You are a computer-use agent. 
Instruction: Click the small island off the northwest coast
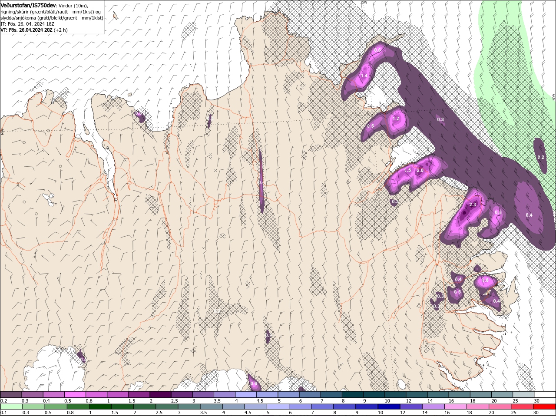pos(115,16)
